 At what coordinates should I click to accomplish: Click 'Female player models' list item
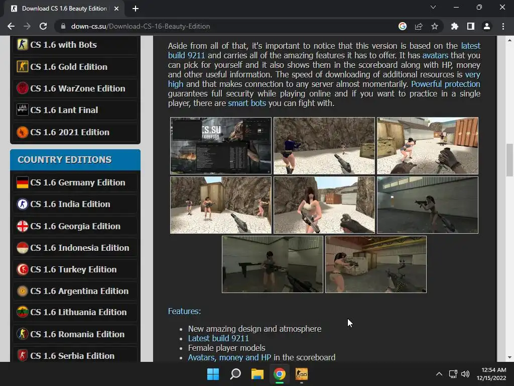pos(226,348)
